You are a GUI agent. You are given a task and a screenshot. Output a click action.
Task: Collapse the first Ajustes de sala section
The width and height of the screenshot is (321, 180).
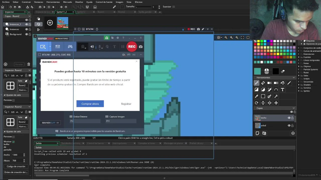click(x=5, y=95)
